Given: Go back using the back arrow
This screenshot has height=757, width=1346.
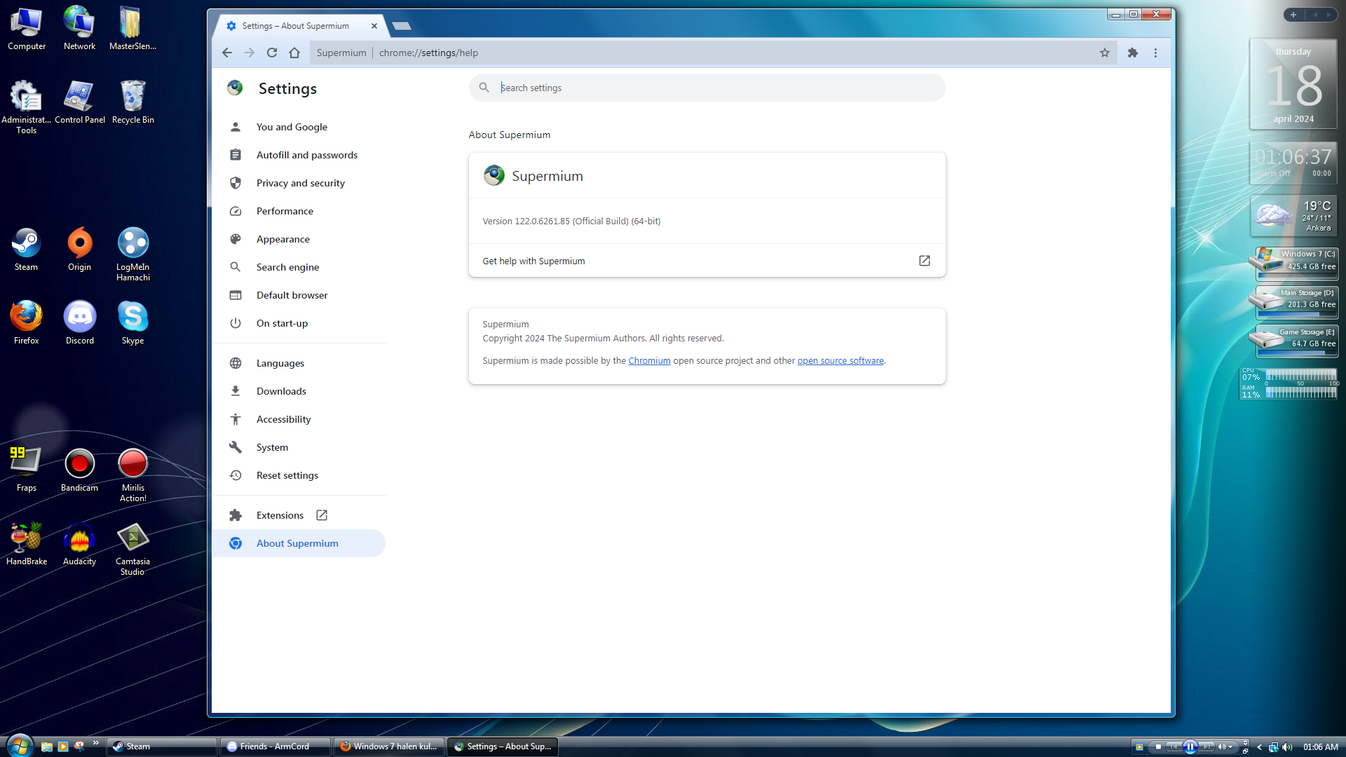Looking at the screenshot, I should (227, 53).
